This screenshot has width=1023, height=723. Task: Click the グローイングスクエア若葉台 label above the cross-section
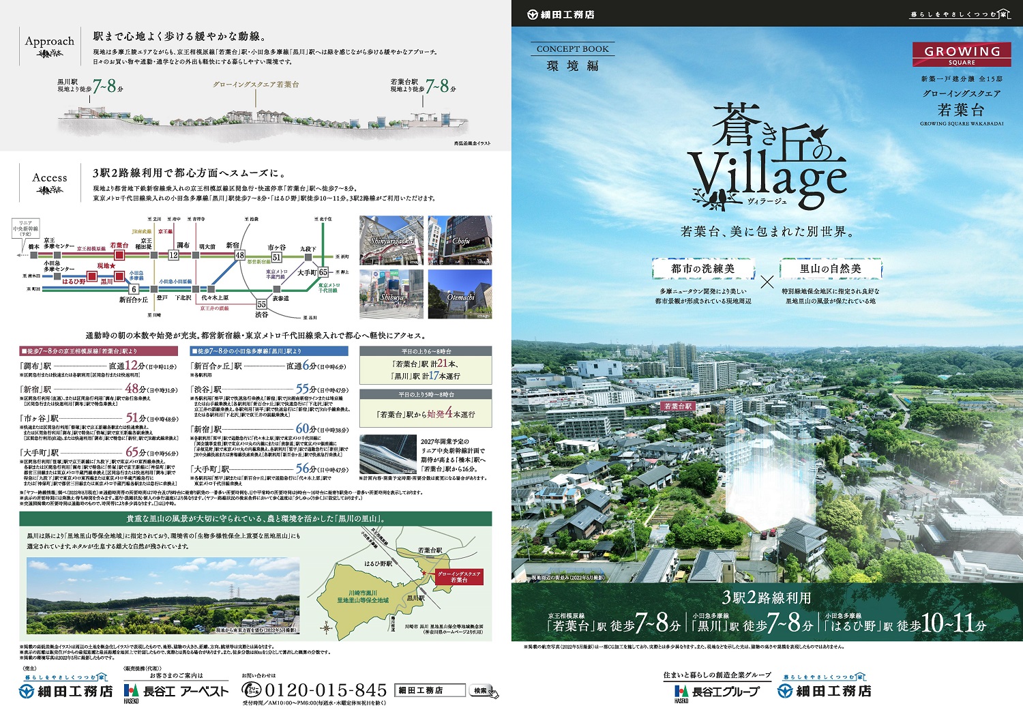(x=256, y=85)
